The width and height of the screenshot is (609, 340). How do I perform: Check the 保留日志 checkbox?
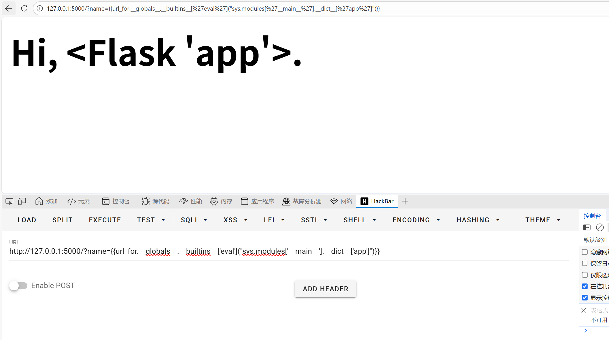(x=585, y=263)
